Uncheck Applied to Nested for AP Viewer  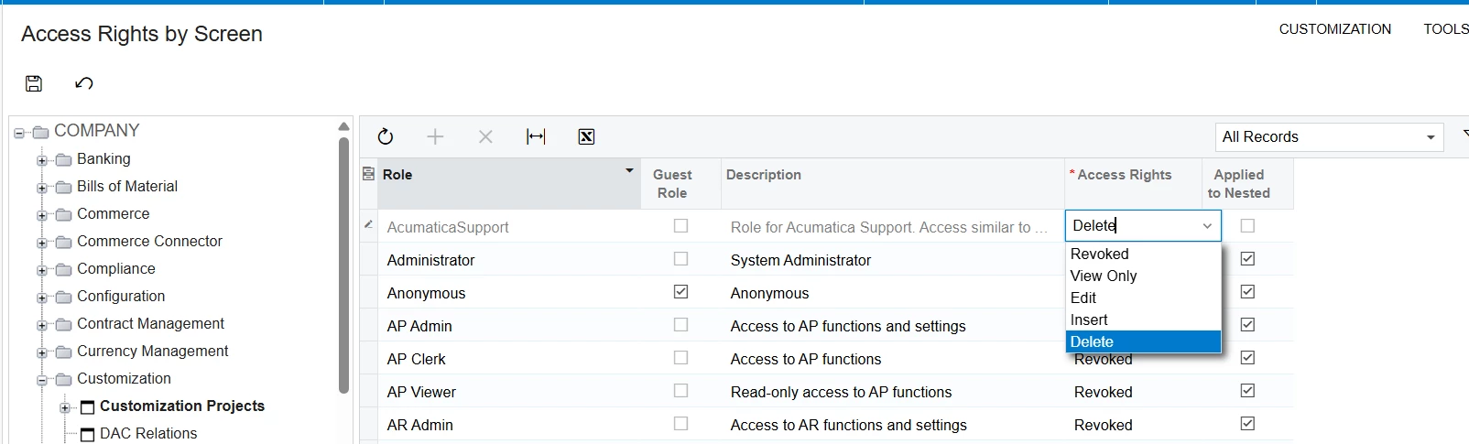[1247, 391]
